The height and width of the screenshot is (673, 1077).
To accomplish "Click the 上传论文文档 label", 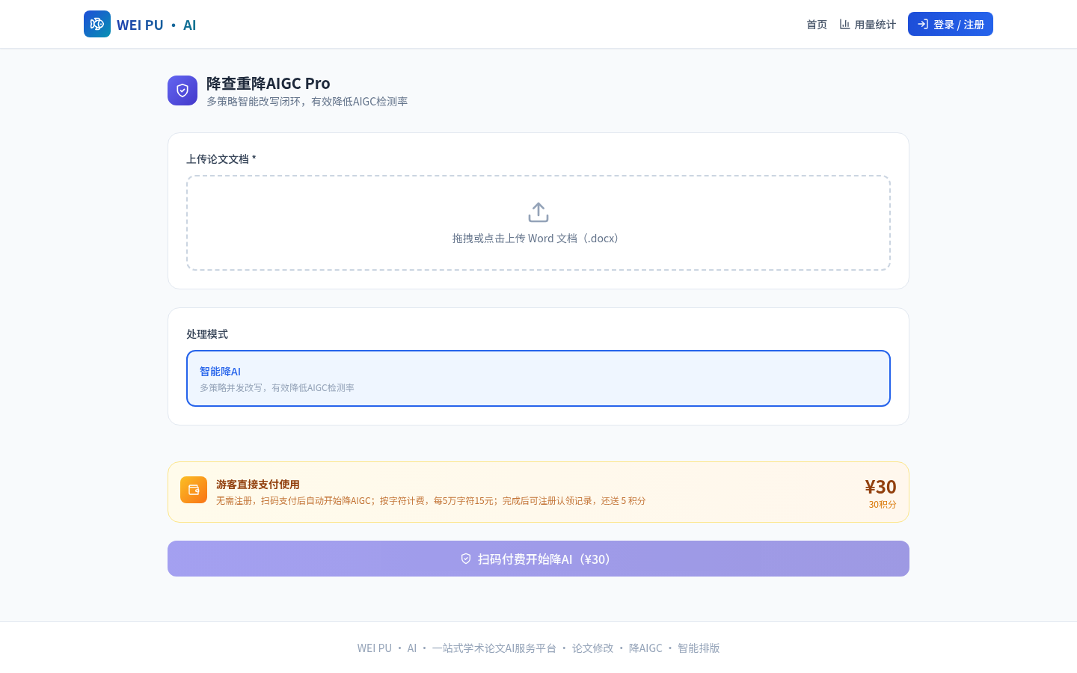I will pyautogui.click(x=221, y=159).
